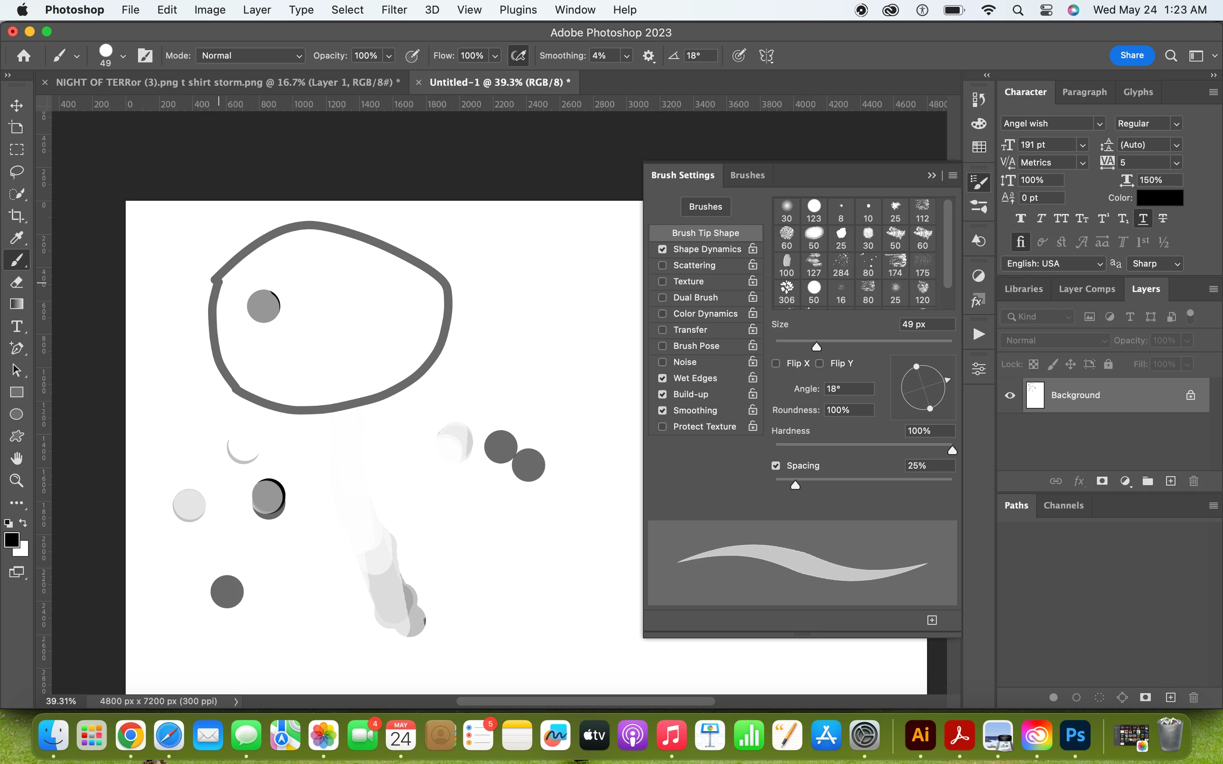
Task: Check the Flip X option
Action: point(776,363)
